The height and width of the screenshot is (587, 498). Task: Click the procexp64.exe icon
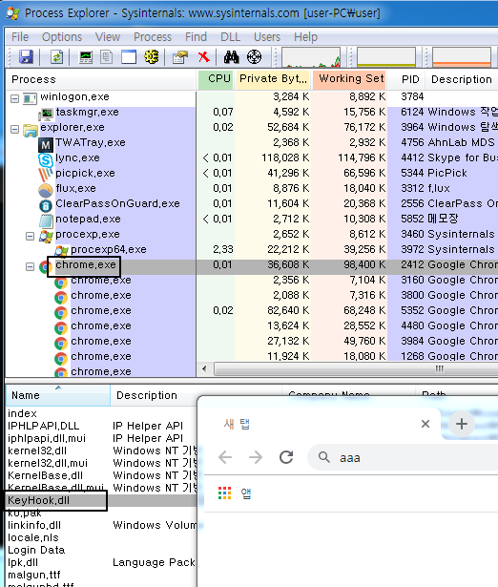pyautogui.click(x=62, y=251)
